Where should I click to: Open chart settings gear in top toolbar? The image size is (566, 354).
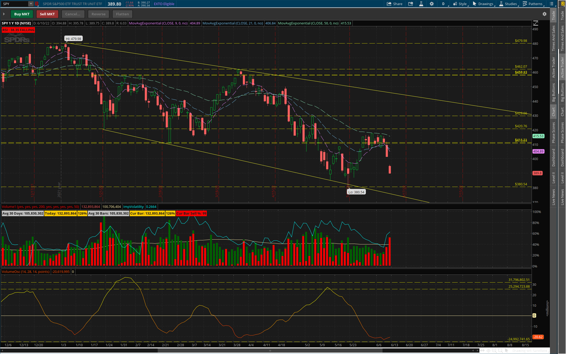432,4
